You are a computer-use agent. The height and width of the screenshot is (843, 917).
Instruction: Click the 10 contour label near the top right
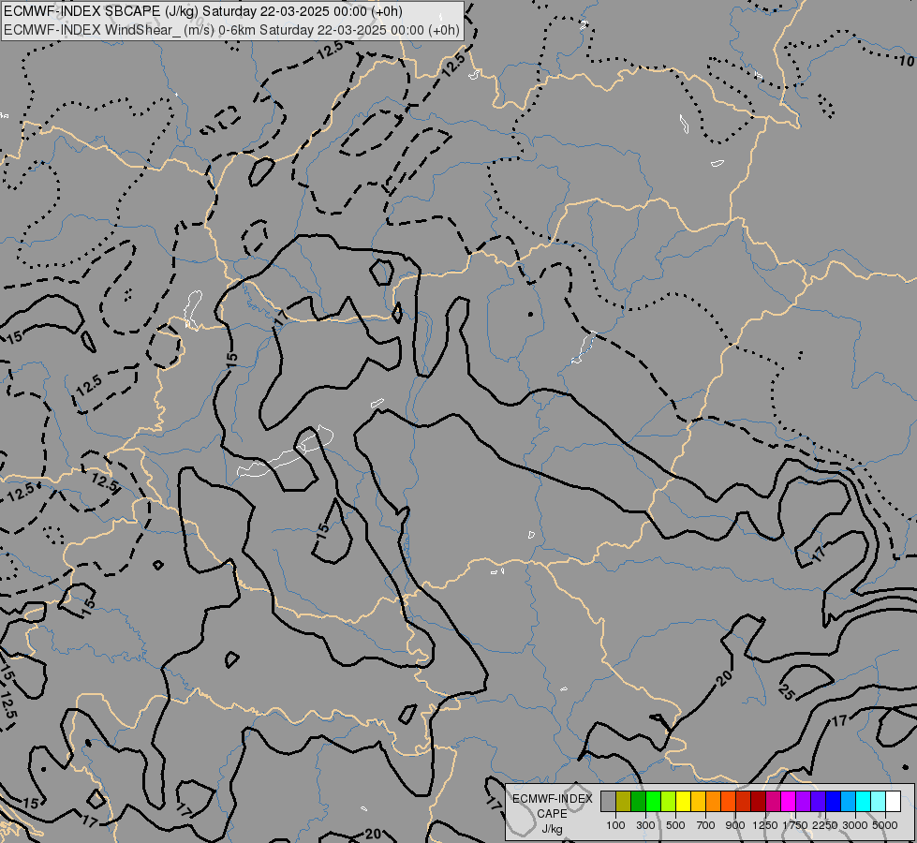point(906,60)
